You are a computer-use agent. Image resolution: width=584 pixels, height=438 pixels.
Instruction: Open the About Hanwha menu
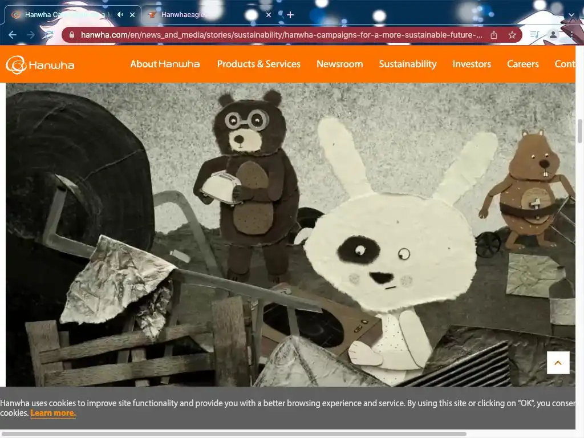(x=165, y=64)
